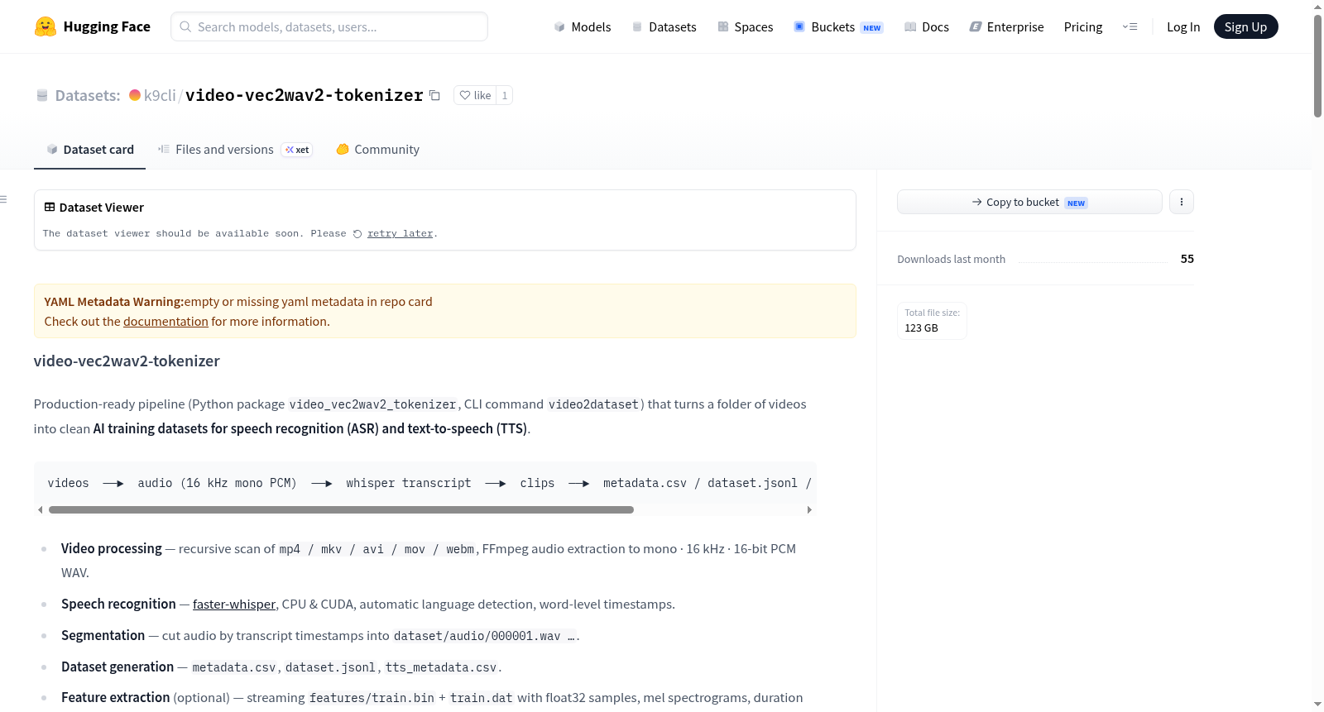Click the Hugging Face logo icon
Viewport: 1324px width, 712px height.
pos(46,26)
